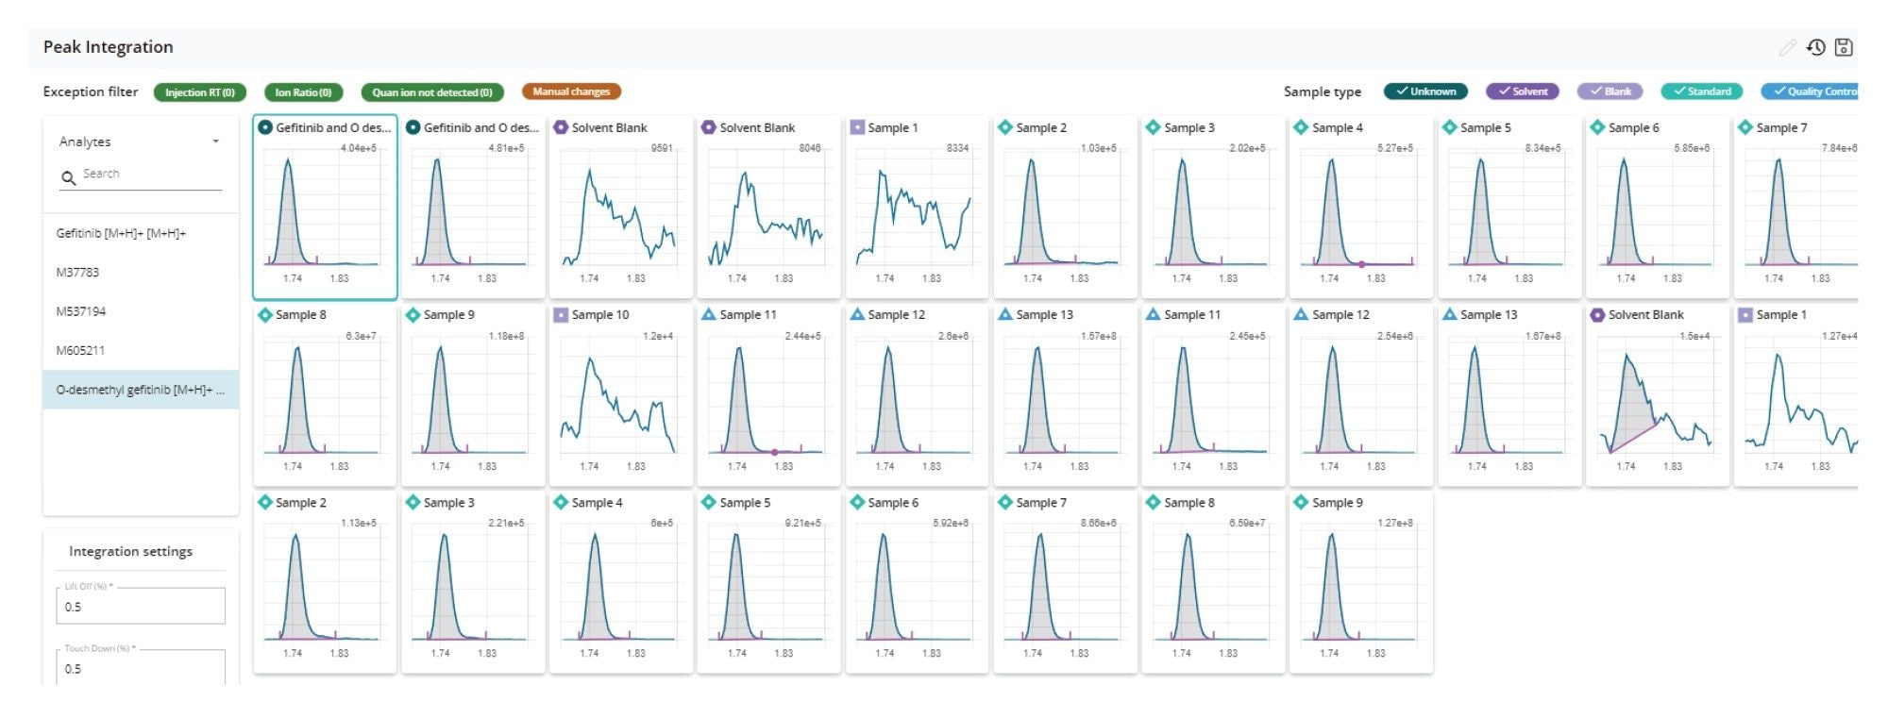1888x718 pixels.
Task: Click the first Sample 11 triangle icon
Action: [708, 314]
